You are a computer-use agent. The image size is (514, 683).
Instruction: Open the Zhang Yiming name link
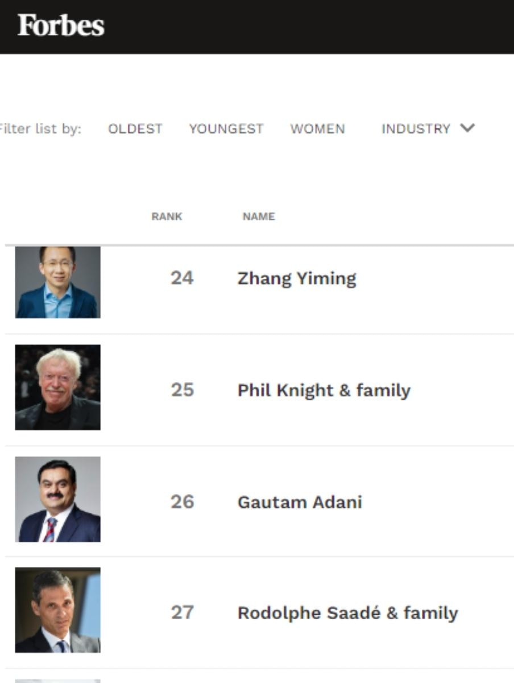[297, 278]
